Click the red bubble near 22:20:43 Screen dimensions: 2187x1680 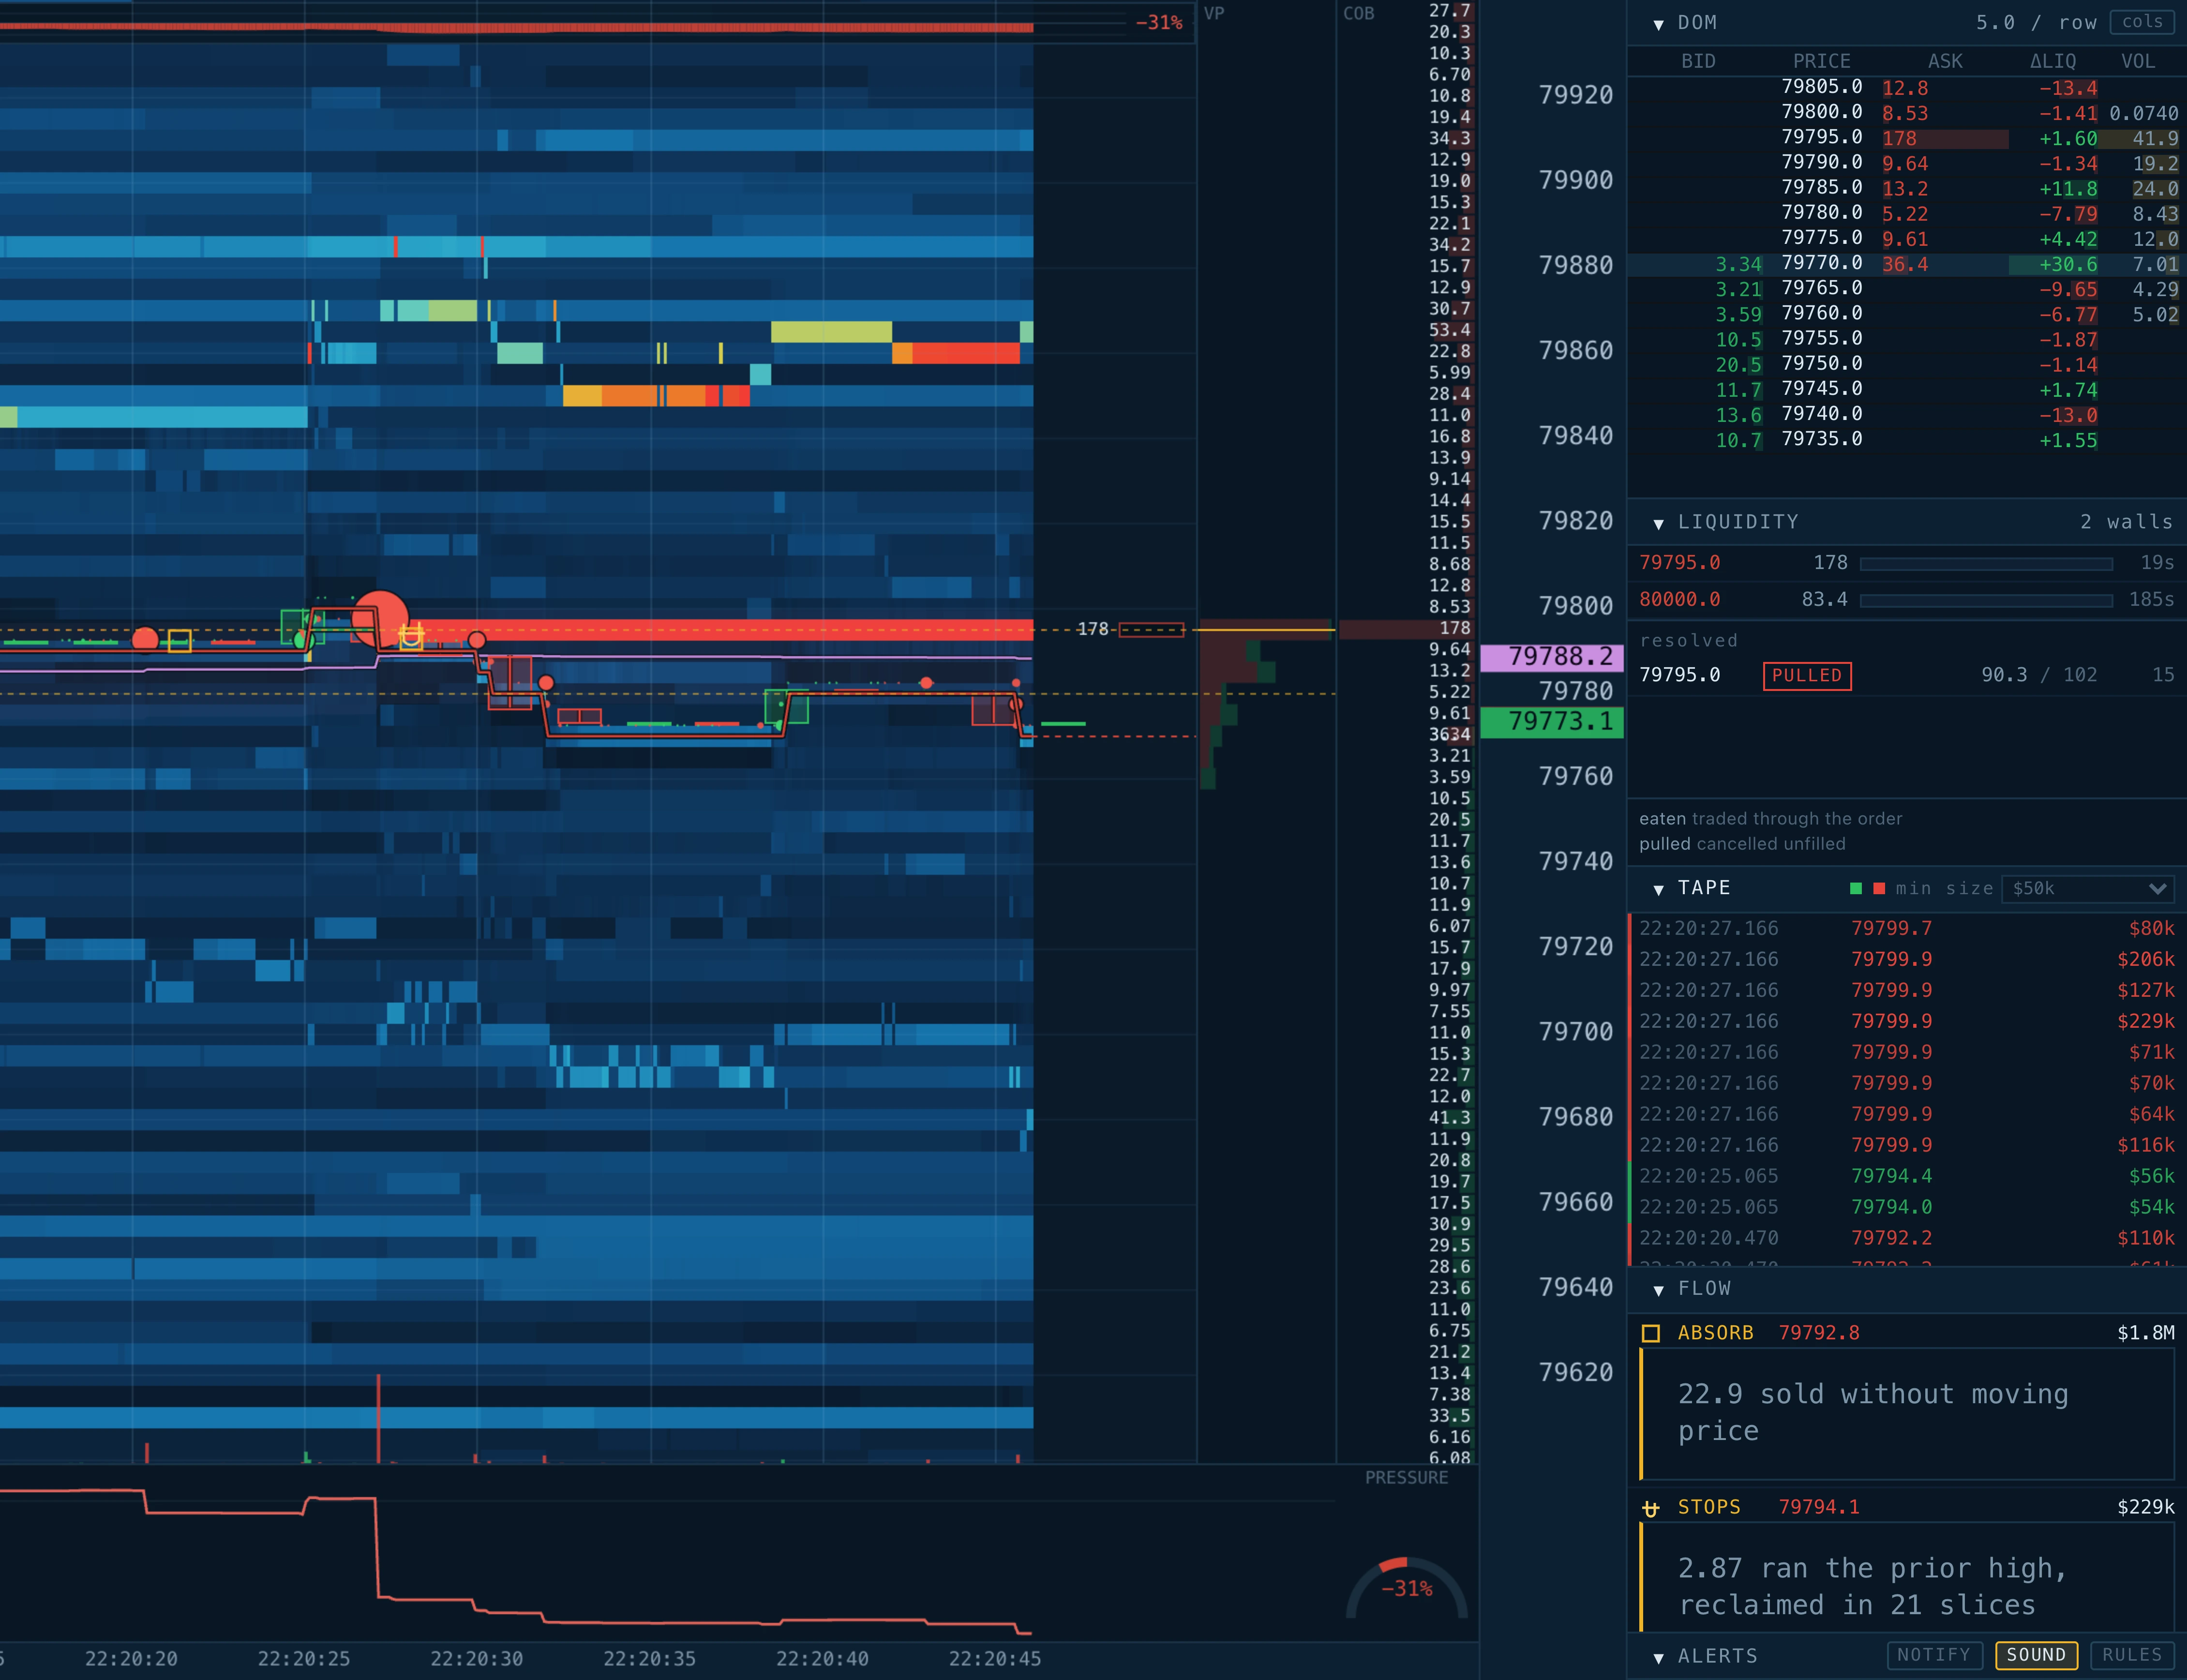coord(927,683)
